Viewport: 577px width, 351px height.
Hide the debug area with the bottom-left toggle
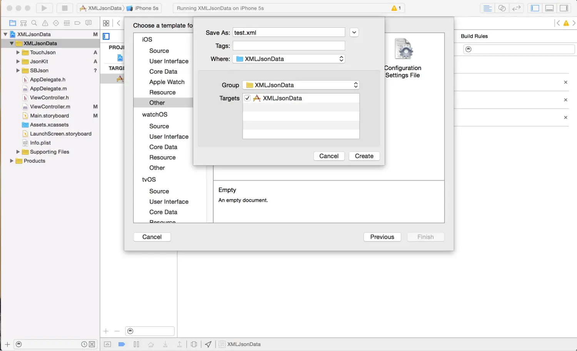(107, 344)
